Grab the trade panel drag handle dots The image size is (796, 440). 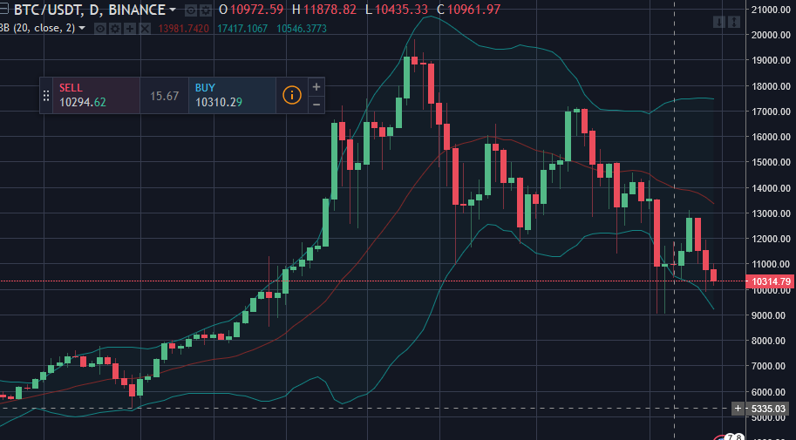point(46,95)
